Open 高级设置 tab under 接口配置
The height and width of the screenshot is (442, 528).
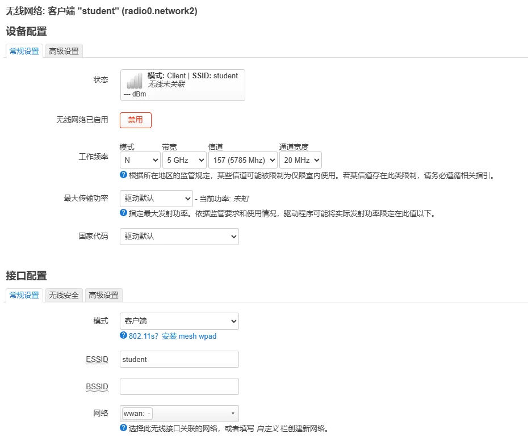[103, 295]
